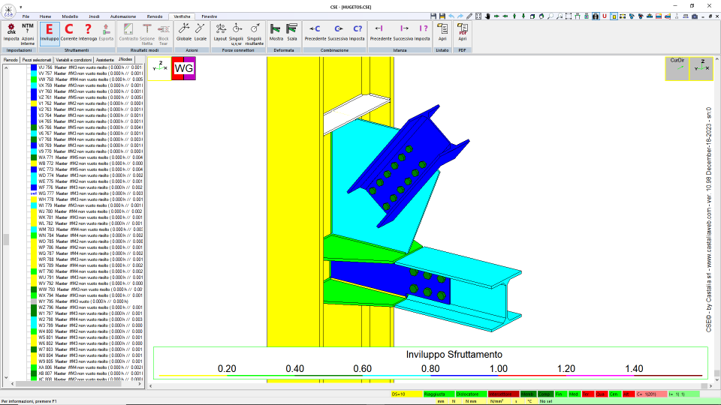Click the Locale actions icon

pos(201,33)
